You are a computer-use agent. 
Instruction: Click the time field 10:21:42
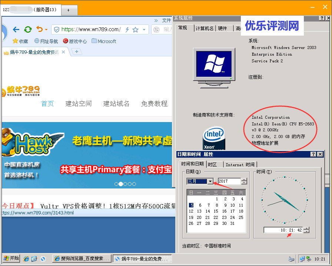pyautogui.click(x=283, y=230)
